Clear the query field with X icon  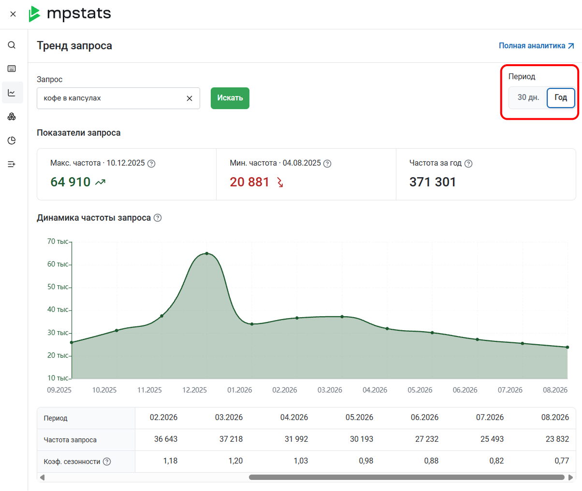[x=189, y=98]
